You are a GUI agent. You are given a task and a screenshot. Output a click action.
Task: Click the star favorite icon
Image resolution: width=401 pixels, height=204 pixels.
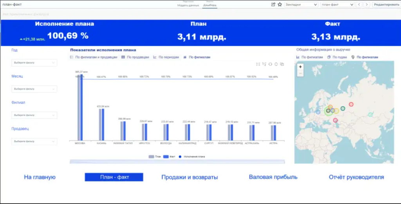tap(280, 4)
